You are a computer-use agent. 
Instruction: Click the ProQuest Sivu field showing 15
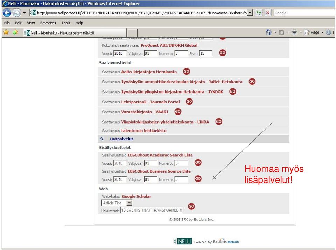[x=206, y=53]
